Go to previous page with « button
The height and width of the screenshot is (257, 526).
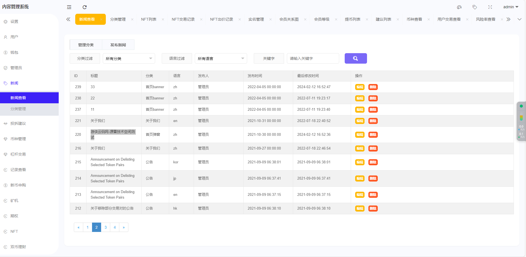point(79,227)
